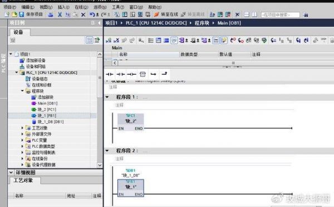Click split editor horizontally icon
The width and height of the screenshot is (334, 207).
coord(247,14)
